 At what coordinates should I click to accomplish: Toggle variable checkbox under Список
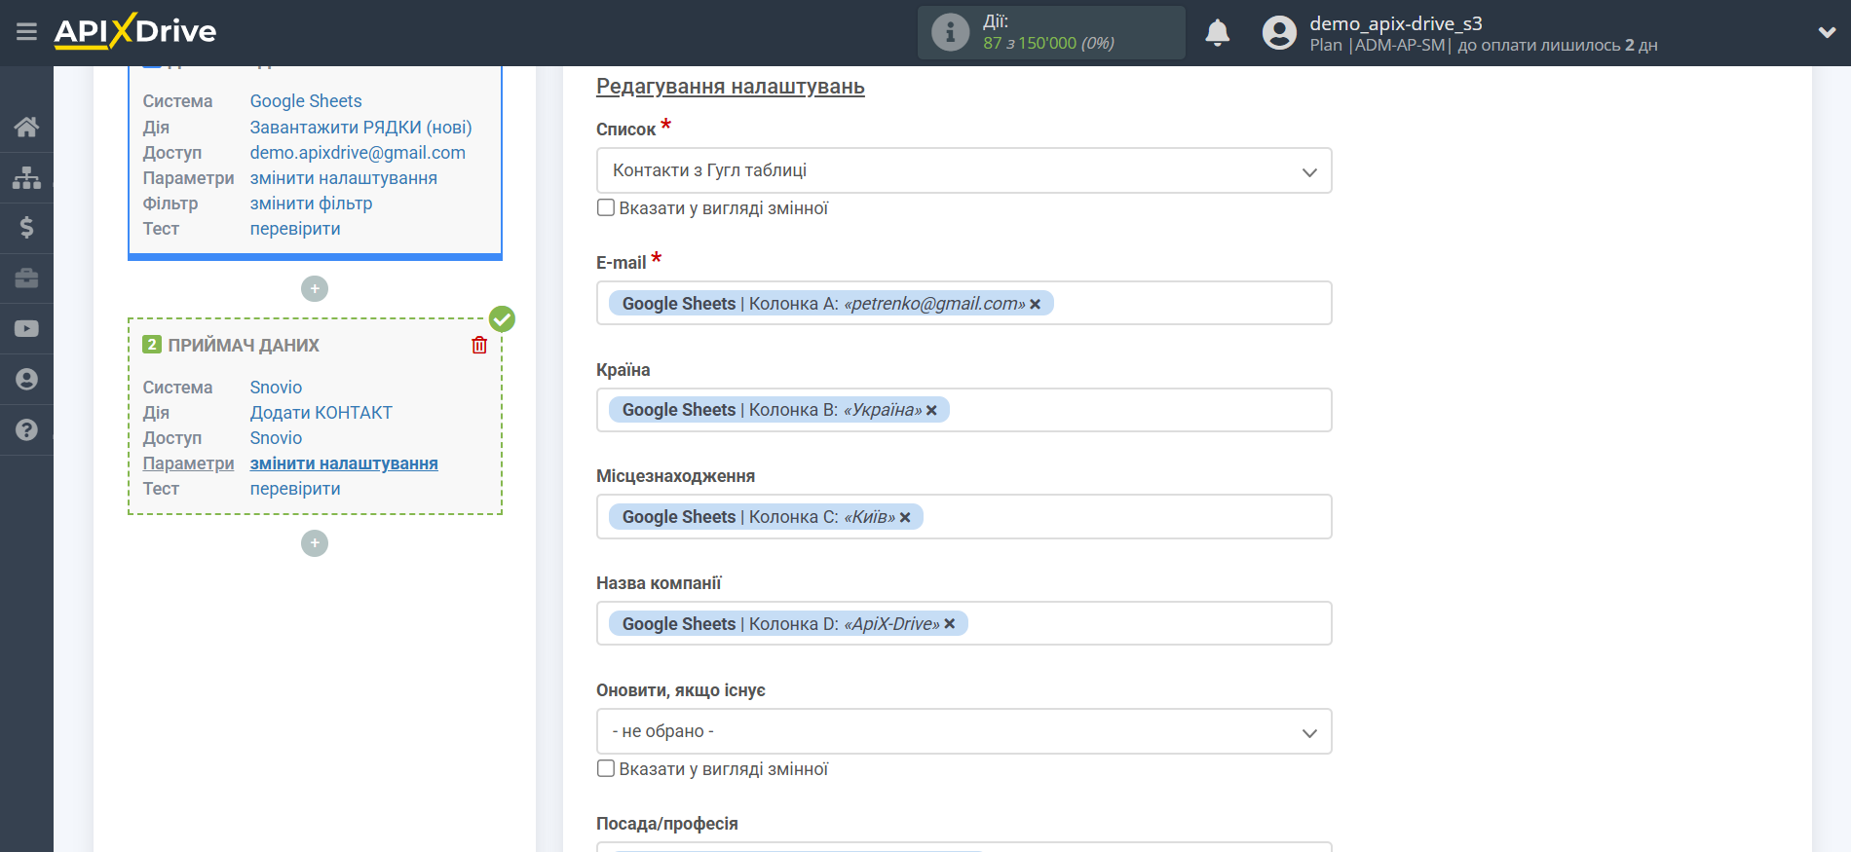coord(606,207)
